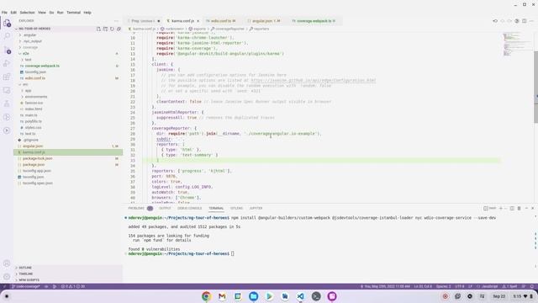Open main.ts in the file tree
Screen dimensions: 538x303
[68, 115]
